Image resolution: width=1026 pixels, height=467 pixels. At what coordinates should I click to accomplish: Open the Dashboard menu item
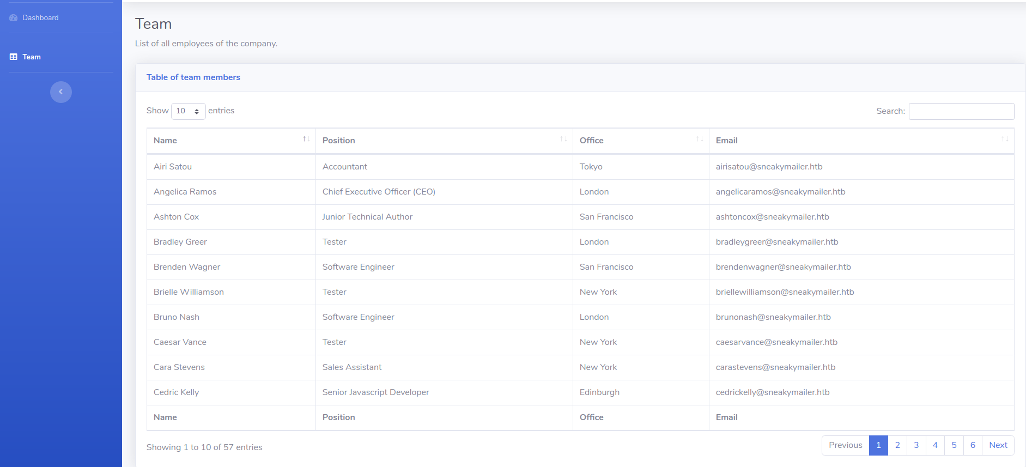click(x=40, y=18)
